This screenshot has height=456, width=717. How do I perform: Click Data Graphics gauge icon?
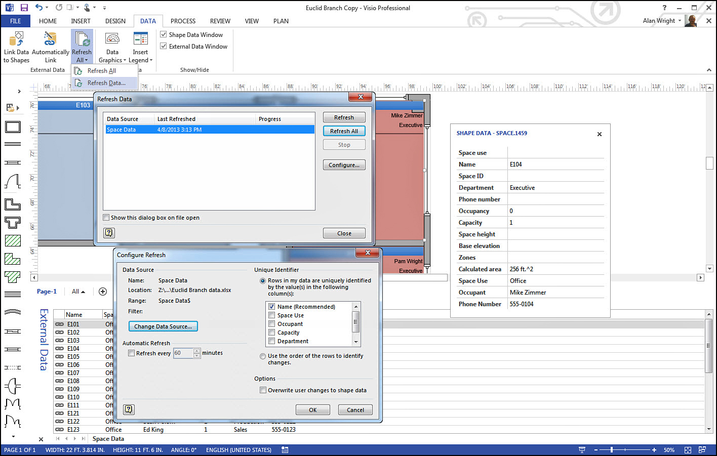(112, 39)
